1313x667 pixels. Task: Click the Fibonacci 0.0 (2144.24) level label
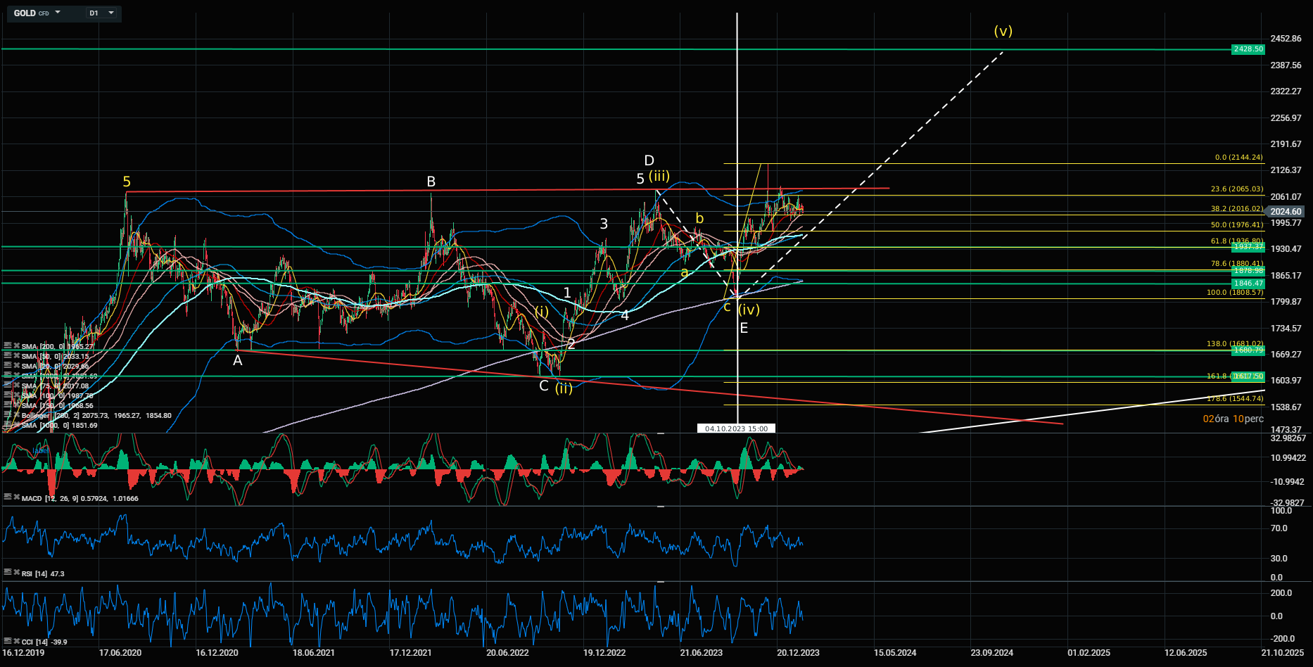point(1238,158)
